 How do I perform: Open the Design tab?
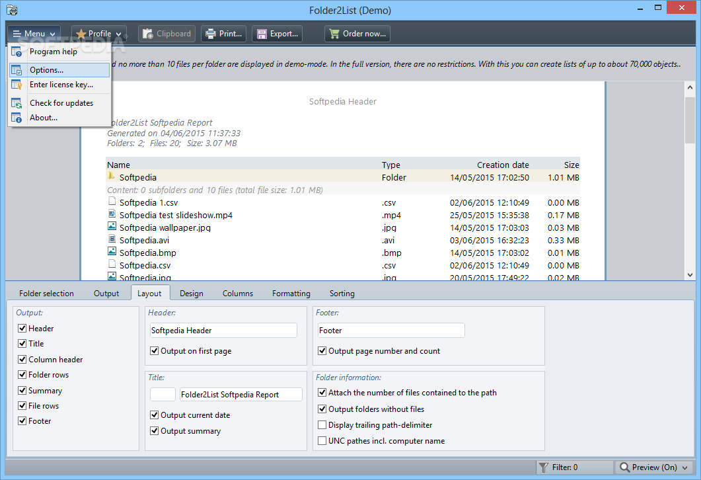[192, 294]
